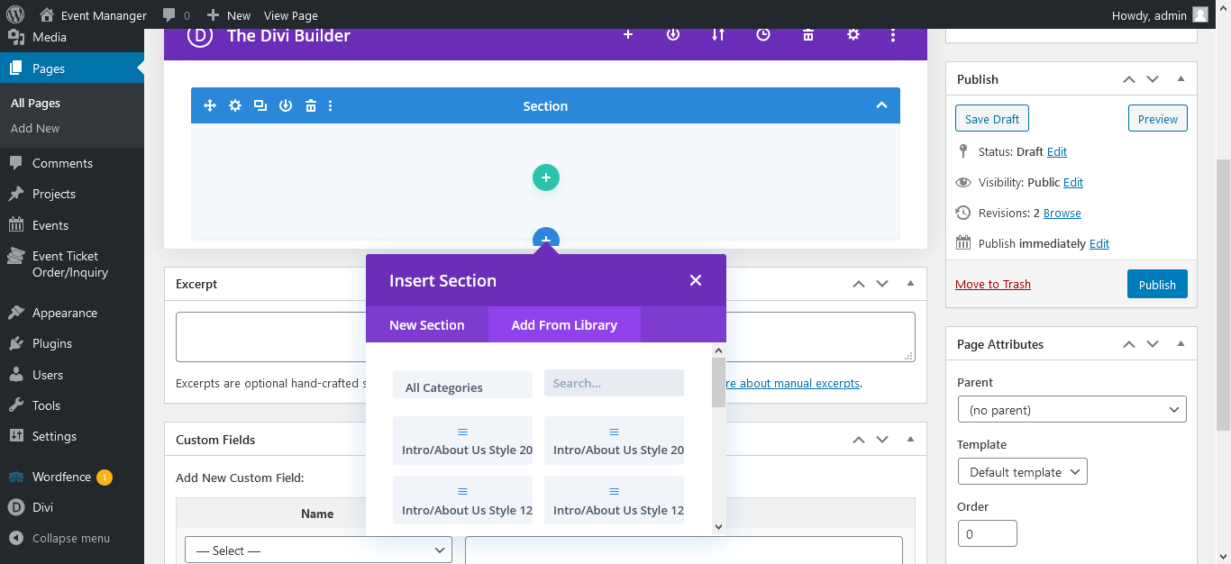Toggle the Custom Fields panel triangle
Screen dimensions: 1231x564
pos(910,440)
